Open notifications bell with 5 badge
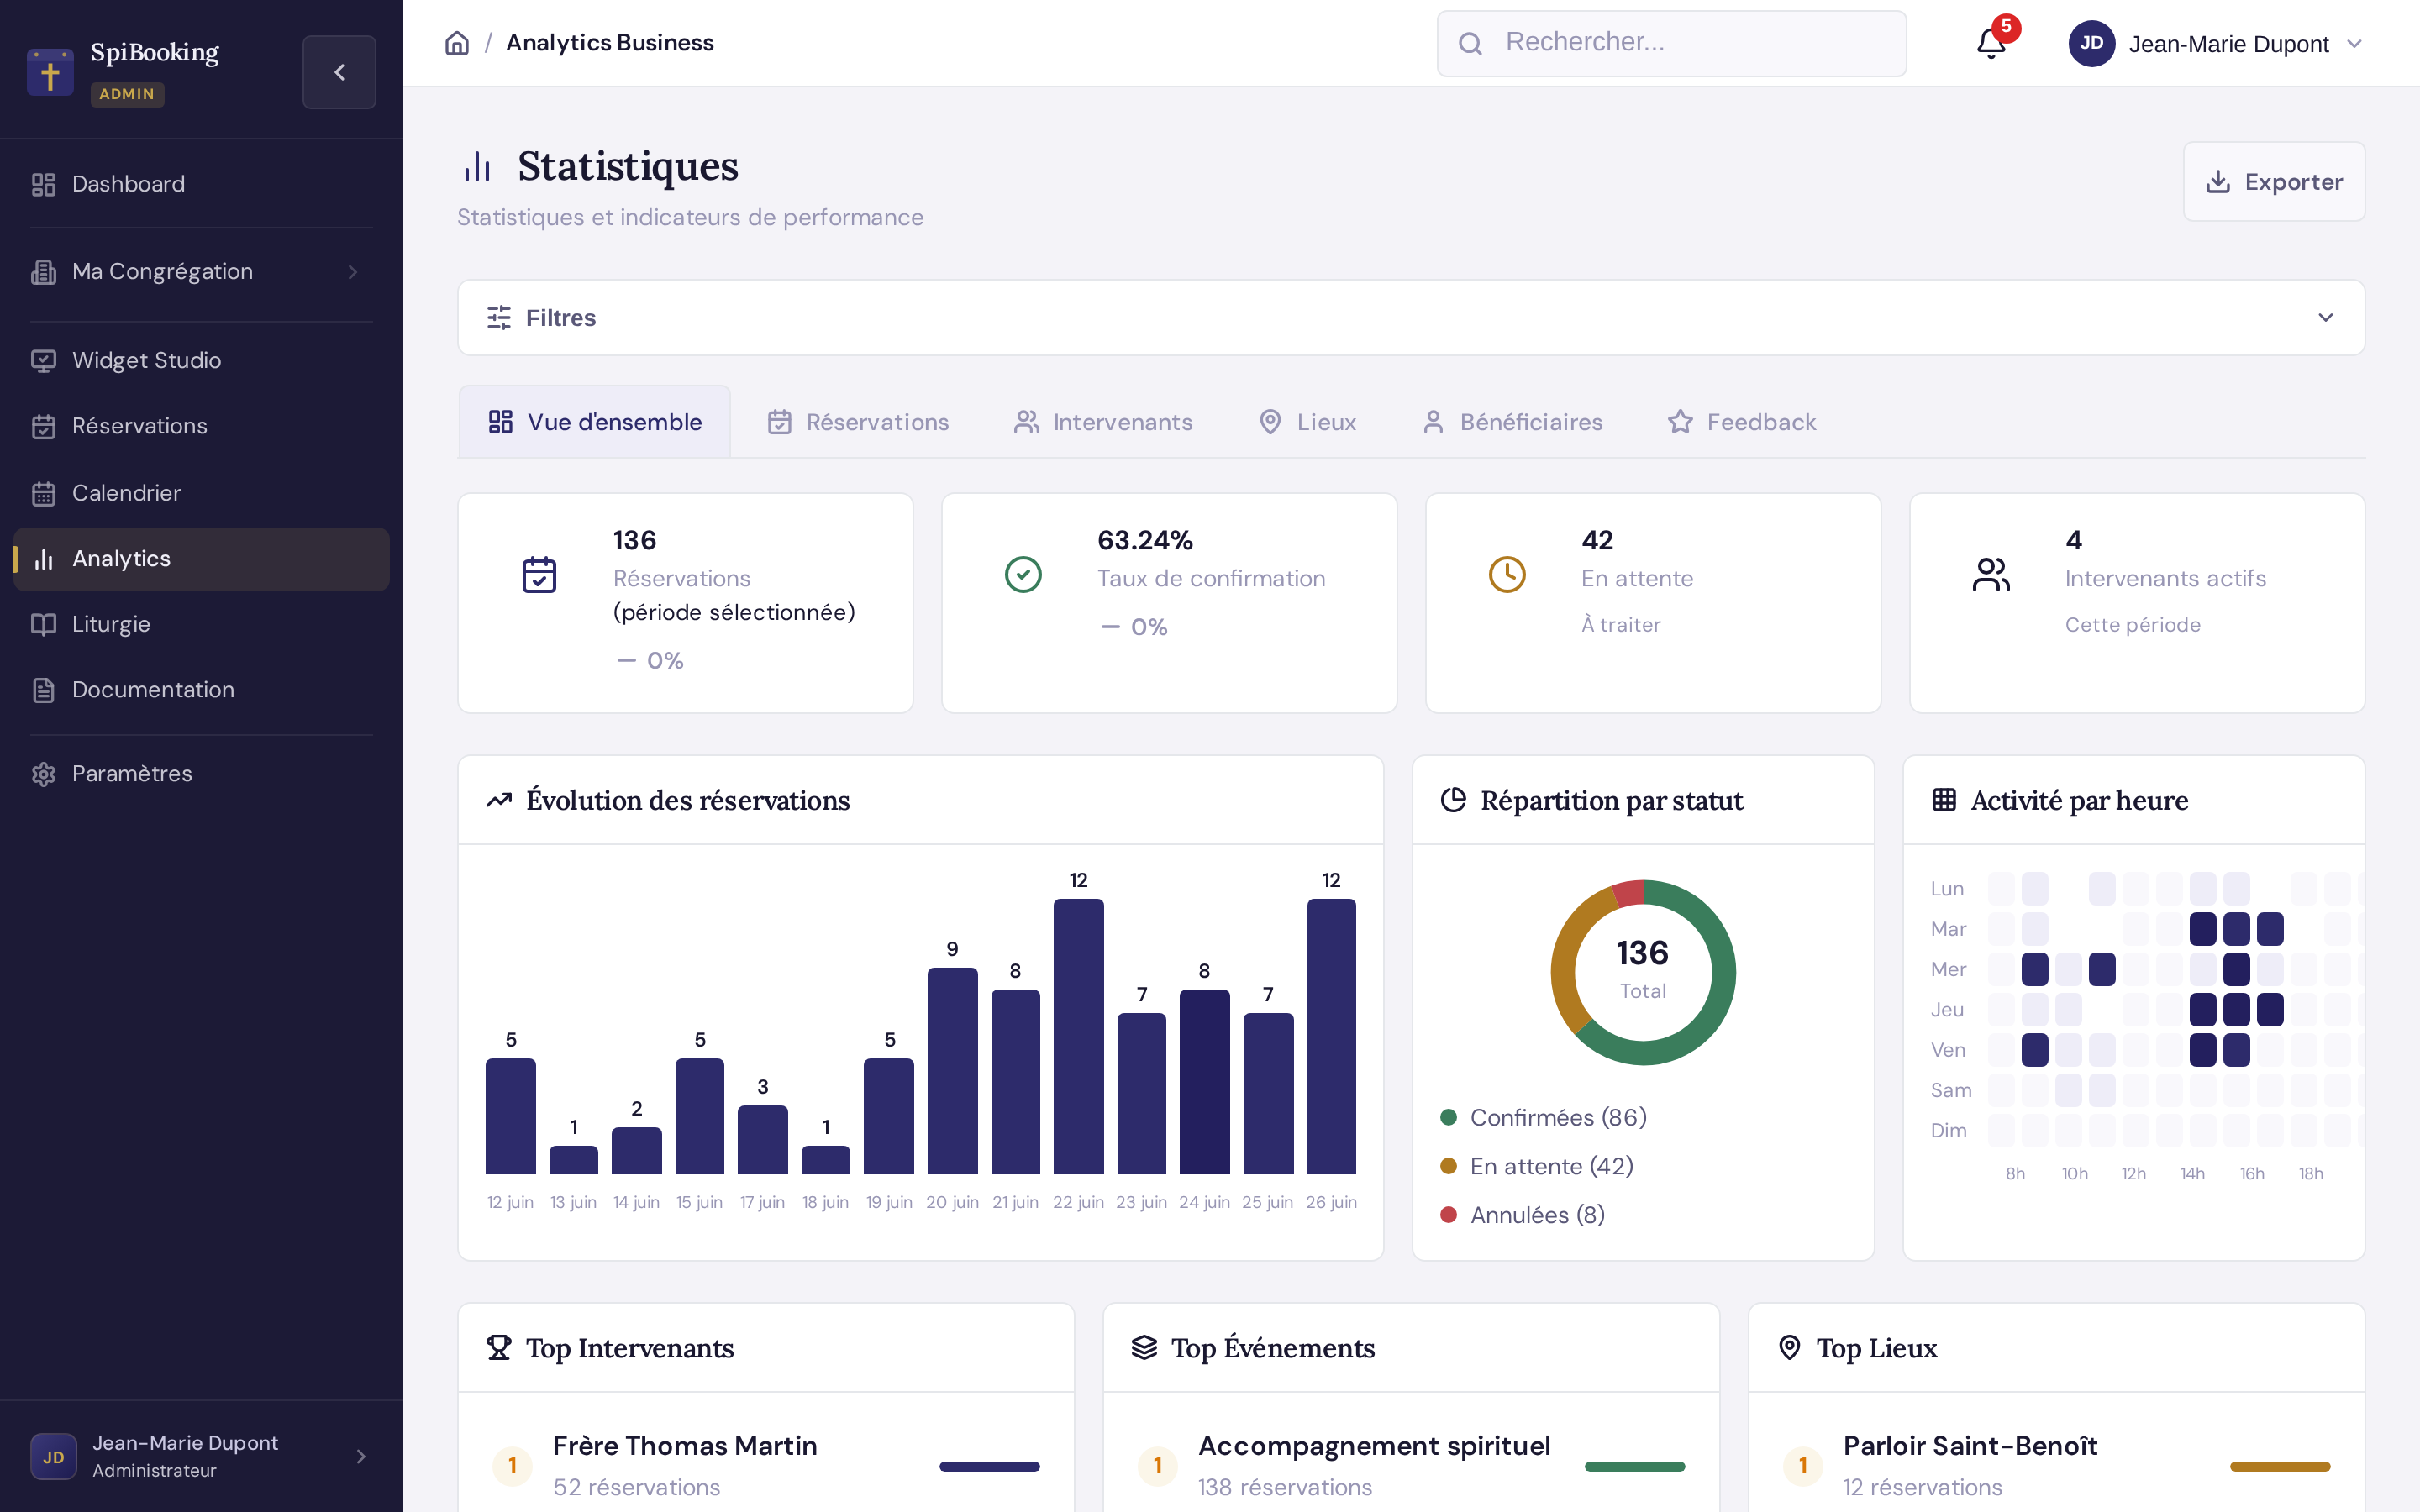This screenshot has width=2420, height=1512. [x=1991, y=43]
